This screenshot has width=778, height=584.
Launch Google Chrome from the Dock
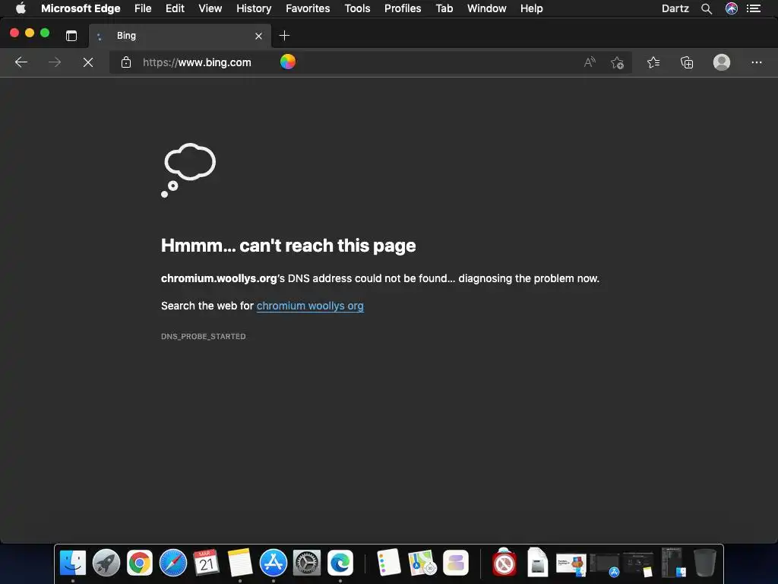tap(140, 563)
